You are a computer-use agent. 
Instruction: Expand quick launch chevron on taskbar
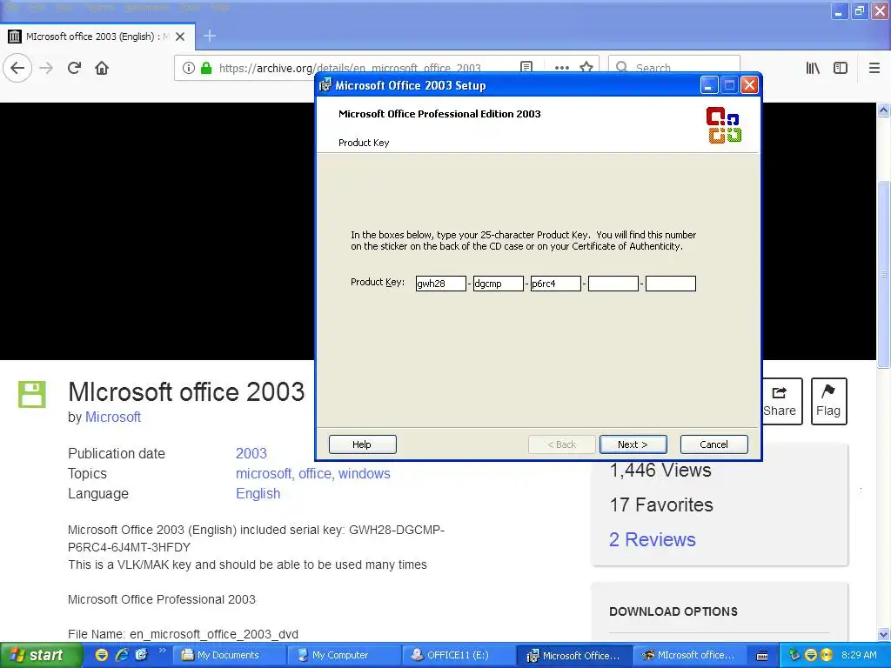[x=162, y=651]
